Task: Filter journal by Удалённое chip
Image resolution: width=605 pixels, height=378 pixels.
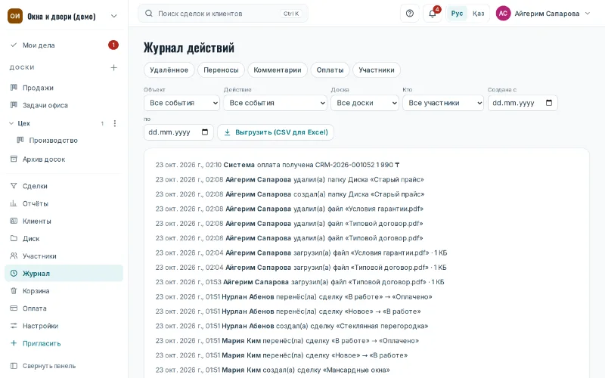Action: [169, 70]
